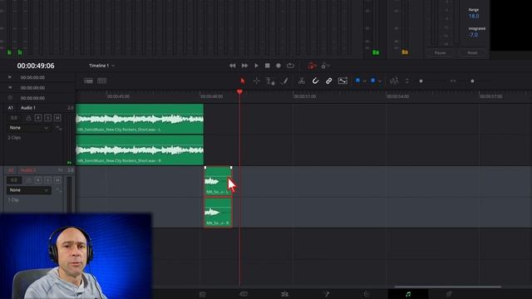Pick the pencil automation tool
This screenshot has width=532, height=299.
[285, 81]
